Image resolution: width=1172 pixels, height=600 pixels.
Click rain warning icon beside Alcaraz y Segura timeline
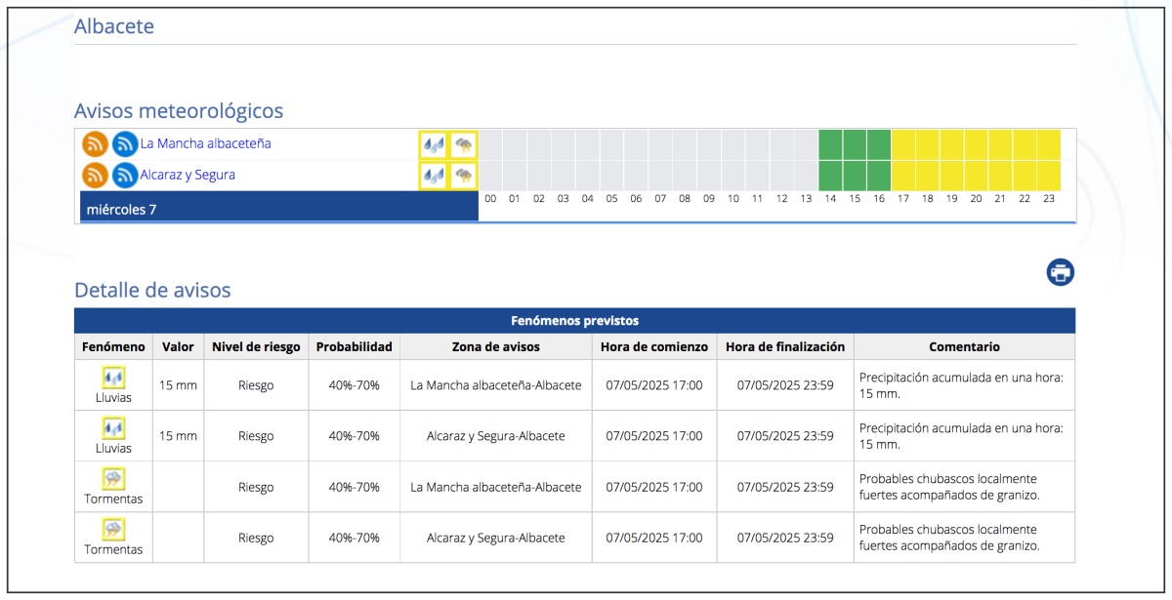[x=433, y=176]
